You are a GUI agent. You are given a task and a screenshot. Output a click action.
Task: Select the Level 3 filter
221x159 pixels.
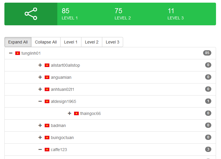point(113,42)
